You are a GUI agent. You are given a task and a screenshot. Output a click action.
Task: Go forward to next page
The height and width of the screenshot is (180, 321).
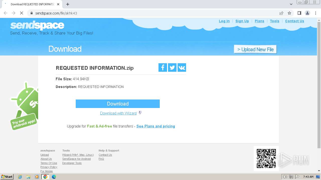pos(14,13)
